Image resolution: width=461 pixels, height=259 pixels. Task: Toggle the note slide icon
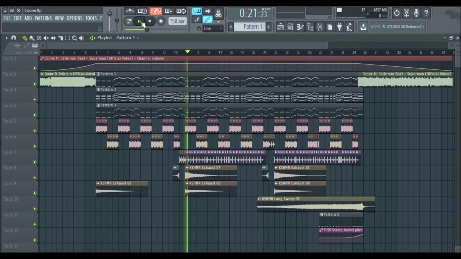197,20
